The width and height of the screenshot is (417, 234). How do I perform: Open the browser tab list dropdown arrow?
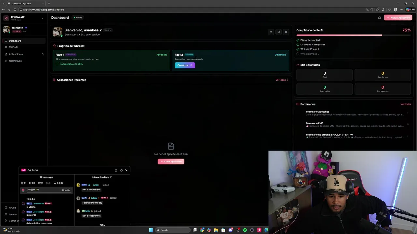point(3,3)
